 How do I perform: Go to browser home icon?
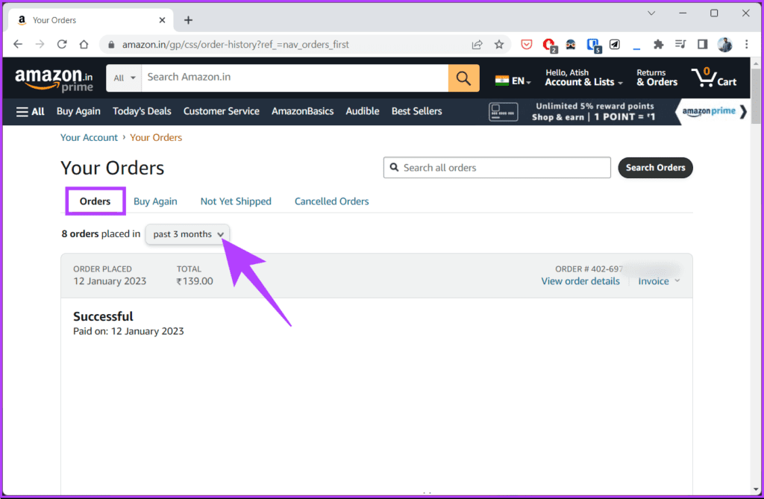pos(84,44)
